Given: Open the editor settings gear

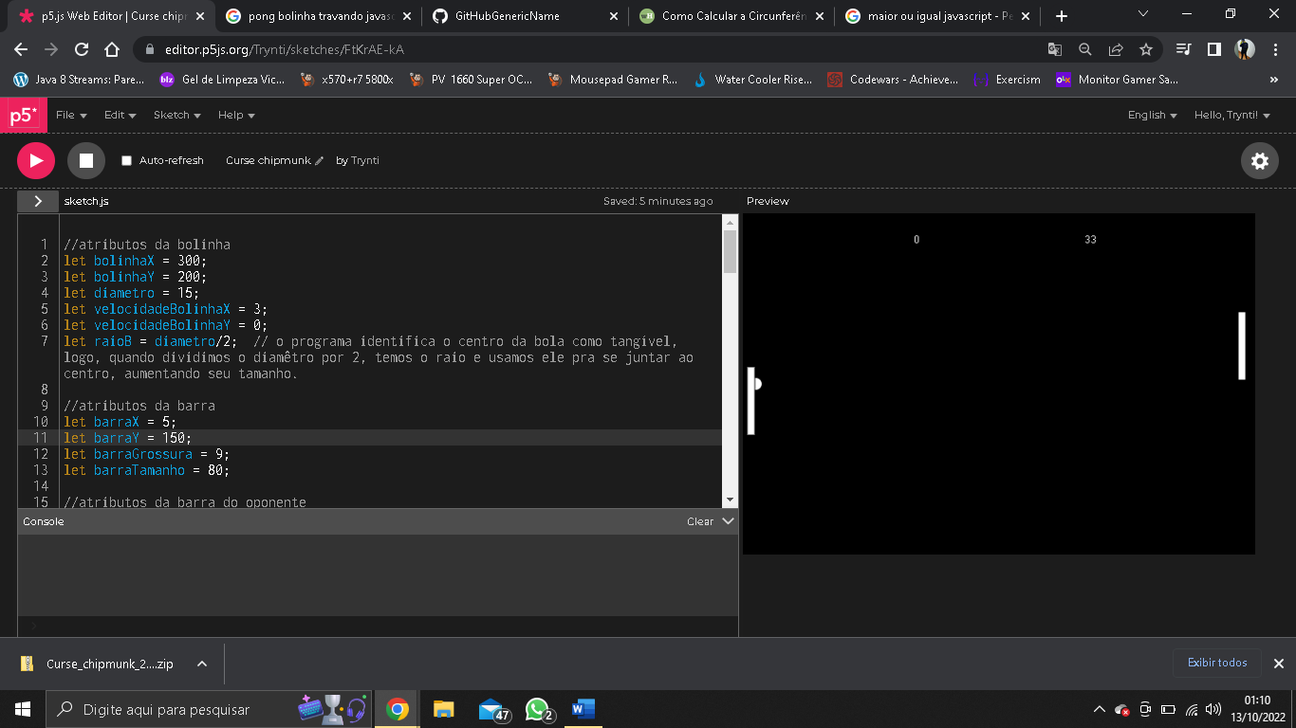Looking at the screenshot, I should (x=1260, y=161).
